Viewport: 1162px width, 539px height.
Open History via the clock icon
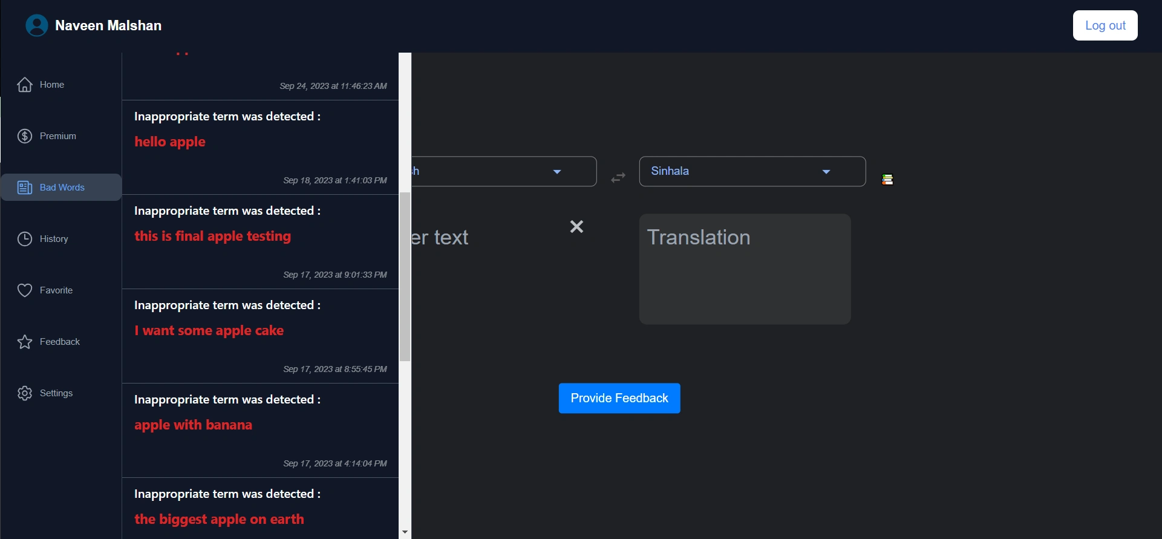click(x=25, y=239)
